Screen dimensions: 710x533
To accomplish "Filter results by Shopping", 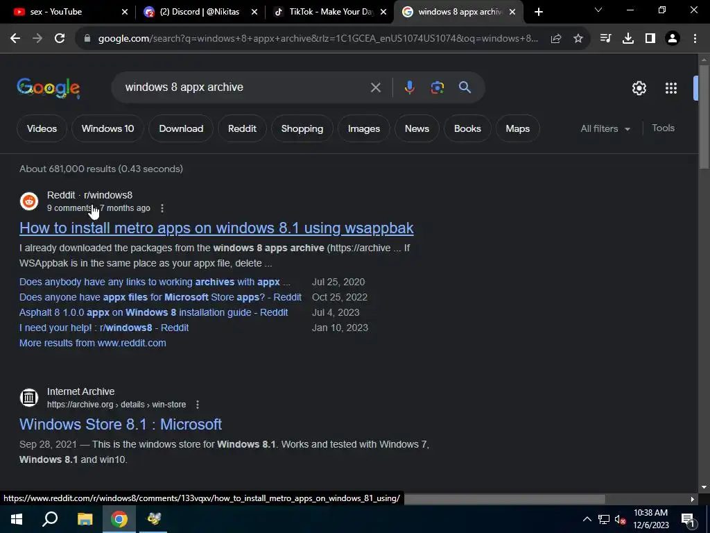I will pyautogui.click(x=302, y=128).
